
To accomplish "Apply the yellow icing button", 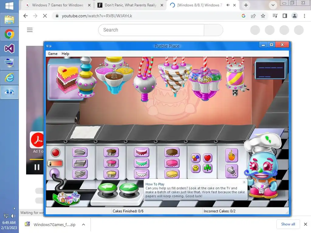I will click(172, 174).
